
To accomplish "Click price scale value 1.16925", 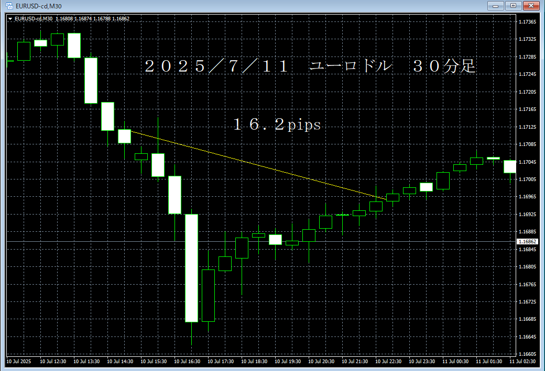I will point(527,215).
